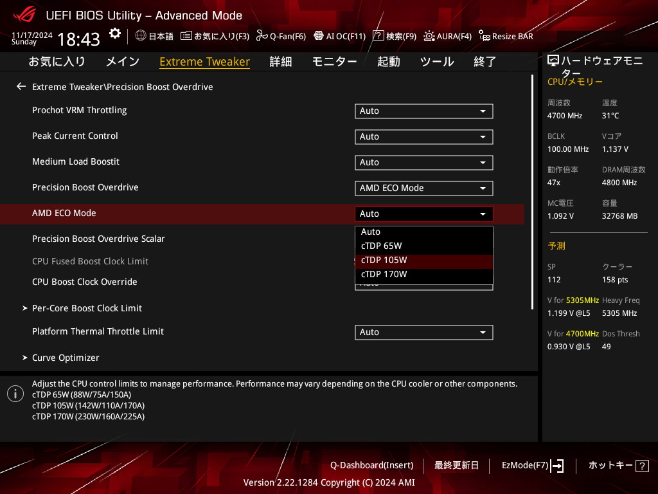
Task: Switch to 詳細 tab
Action: (280, 61)
